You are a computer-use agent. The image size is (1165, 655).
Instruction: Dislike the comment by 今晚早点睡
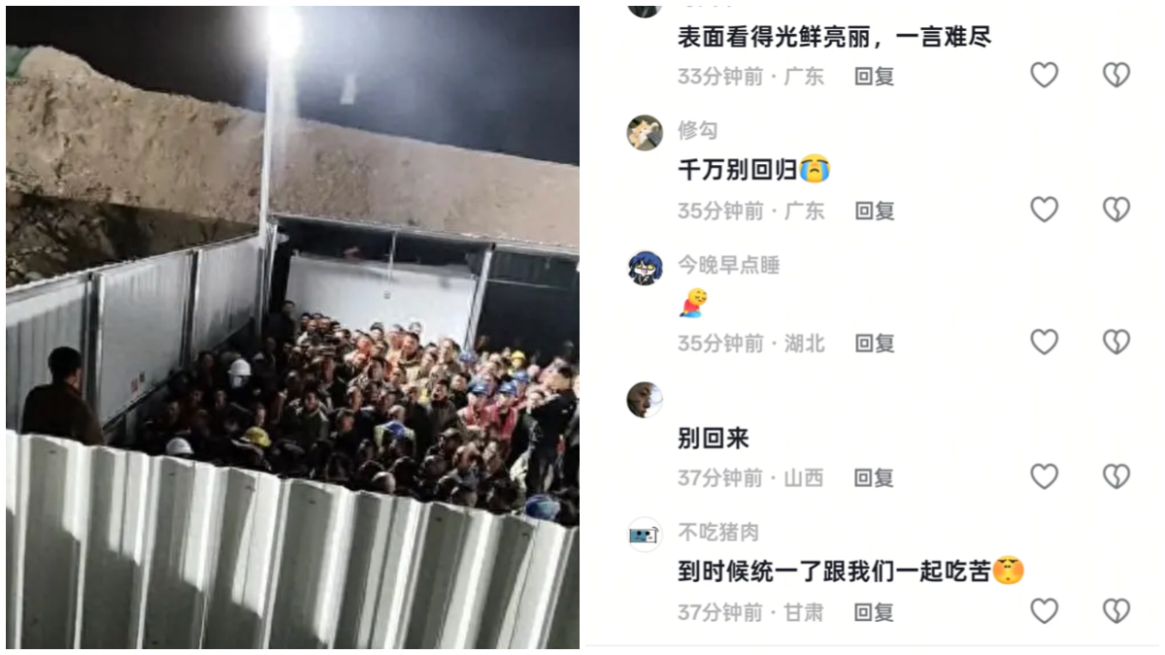click(1116, 342)
